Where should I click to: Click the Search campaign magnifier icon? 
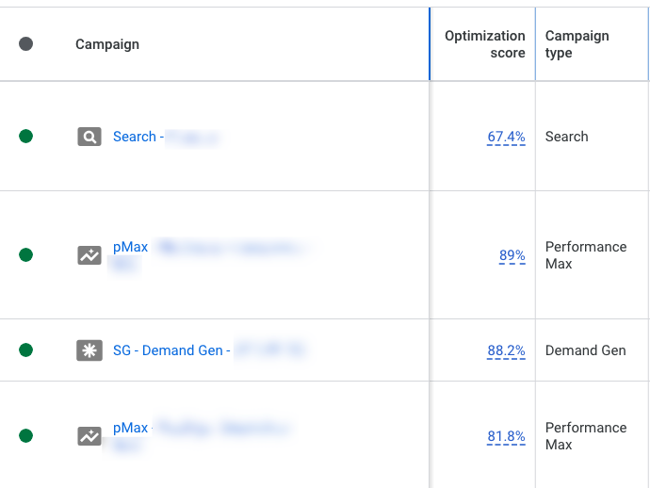(89, 137)
